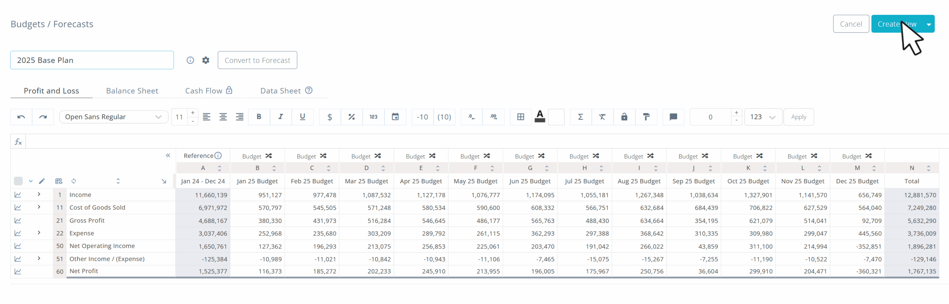Apply currency dollar format
Viewport: 949px width, 304px height.
point(330,117)
